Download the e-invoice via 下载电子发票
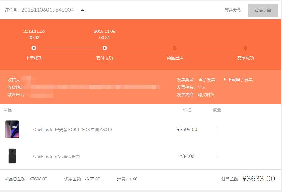282x192 pixels. [x=238, y=80]
